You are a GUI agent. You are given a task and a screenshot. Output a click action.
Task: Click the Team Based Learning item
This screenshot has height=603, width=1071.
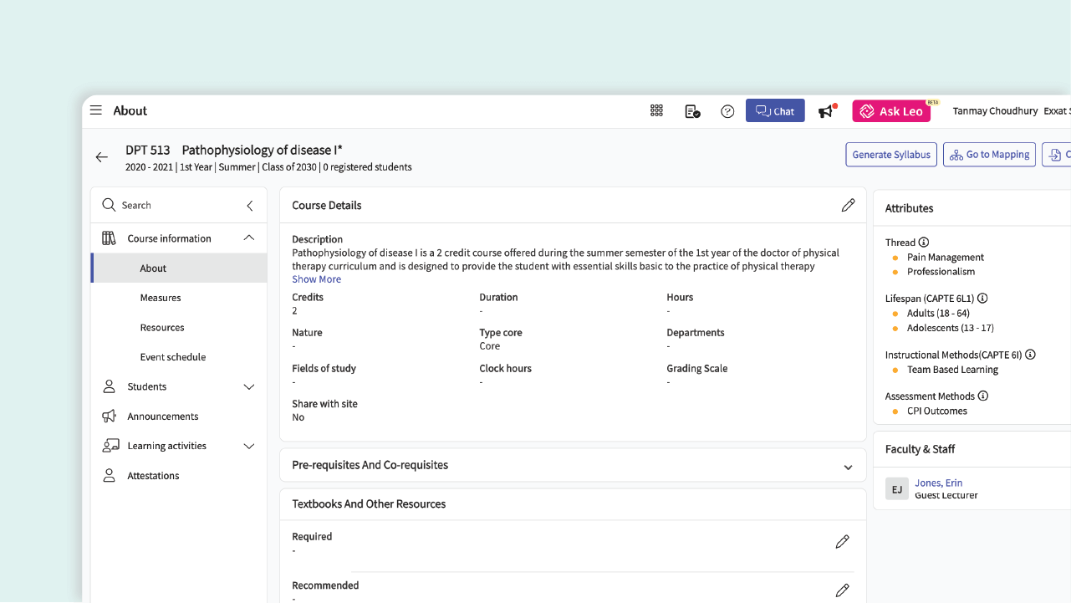[952, 370]
